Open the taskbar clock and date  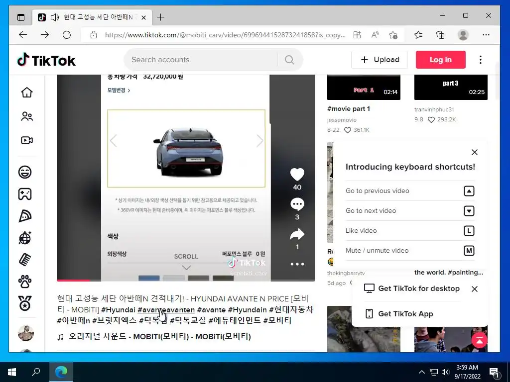coord(467,372)
